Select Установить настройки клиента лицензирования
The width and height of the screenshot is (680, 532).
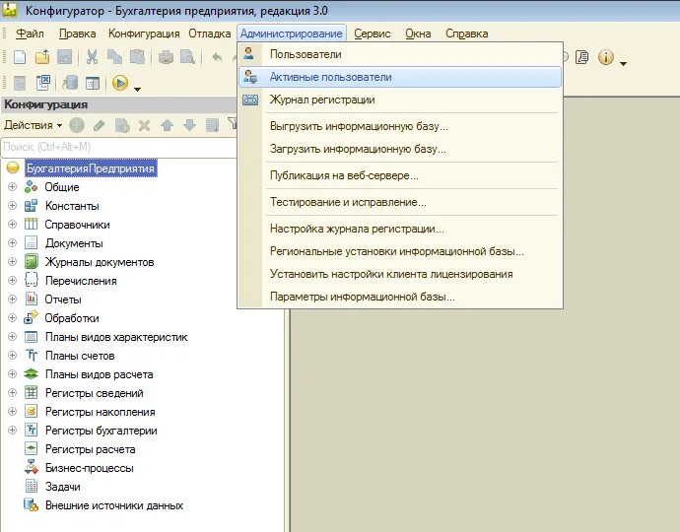tap(400, 274)
